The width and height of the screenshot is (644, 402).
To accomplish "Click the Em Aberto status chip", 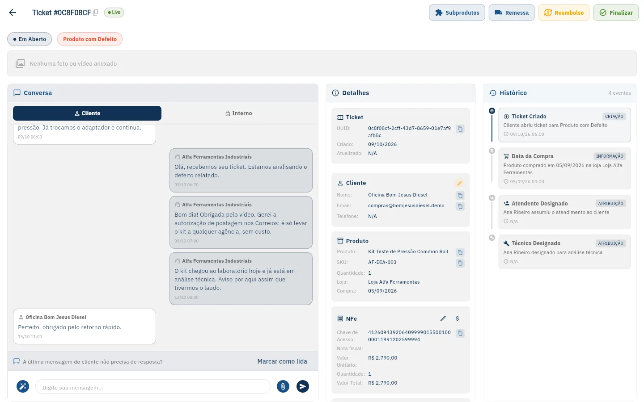I will click(30, 39).
